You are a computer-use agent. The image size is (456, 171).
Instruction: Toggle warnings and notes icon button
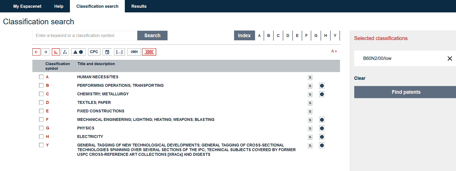[78, 52]
